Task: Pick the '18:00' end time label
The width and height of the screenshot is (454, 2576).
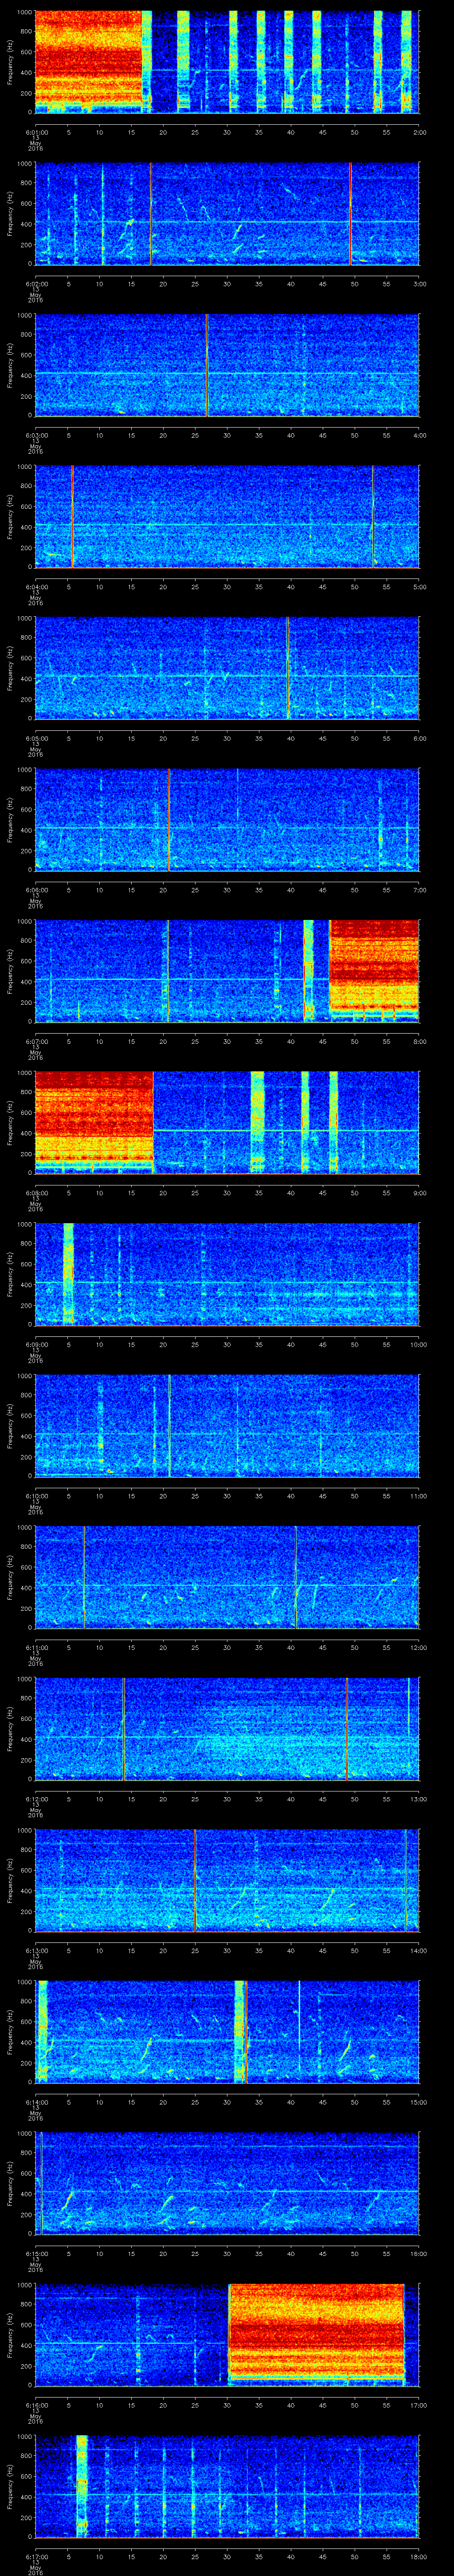Action: (419, 2556)
